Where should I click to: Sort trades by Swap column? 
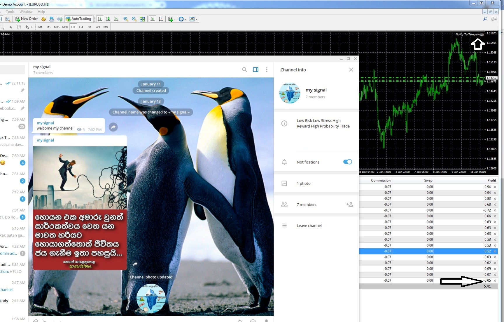point(428,180)
